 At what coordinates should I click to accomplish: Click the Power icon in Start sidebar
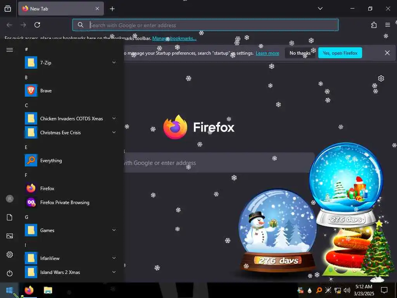coord(10,273)
